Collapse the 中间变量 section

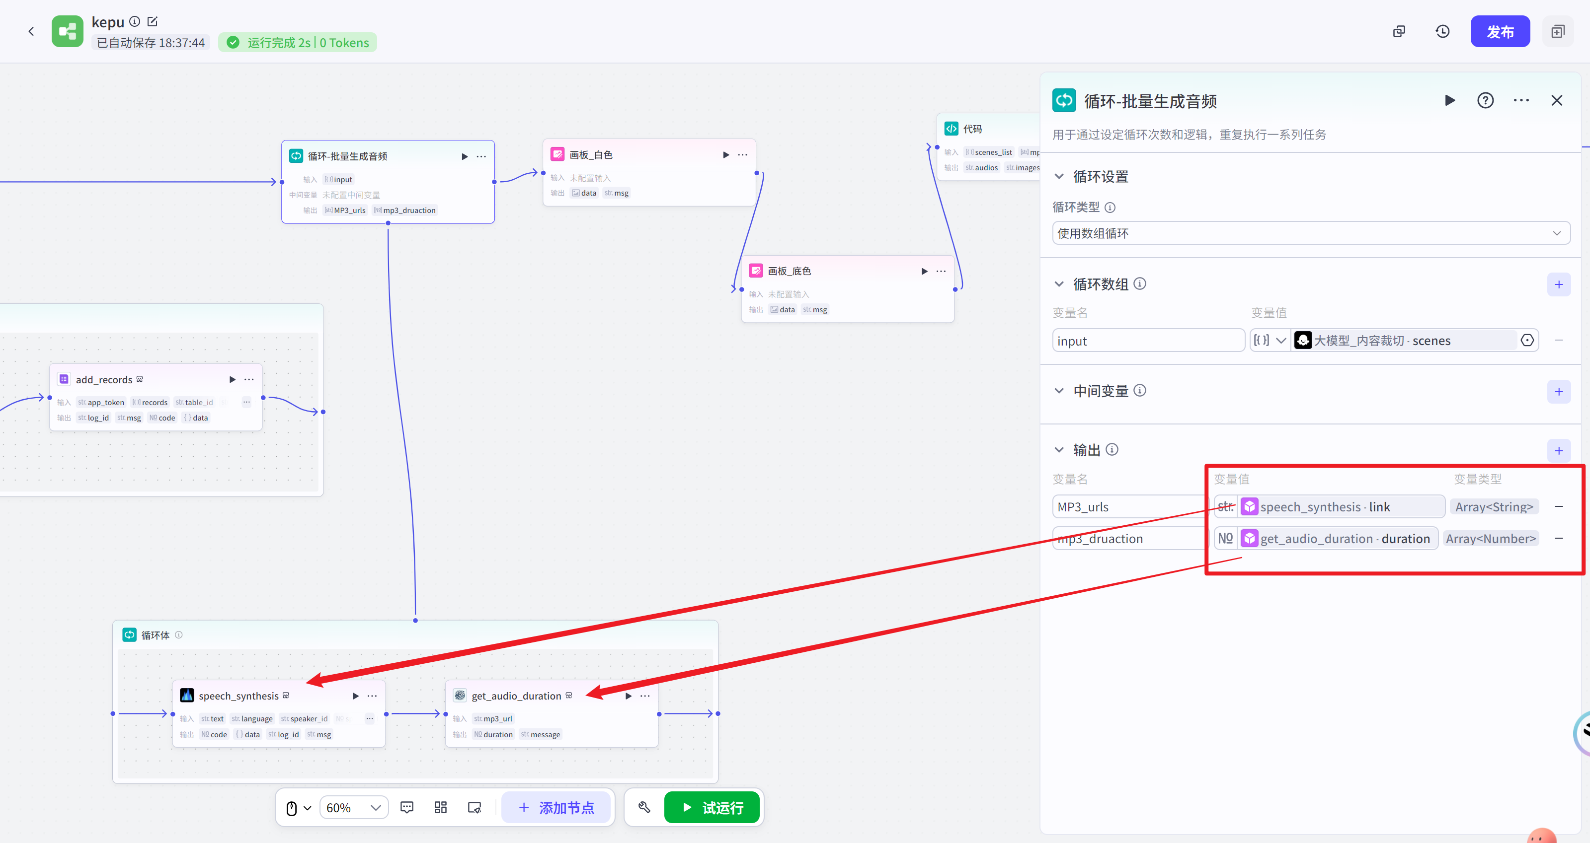[1059, 391]
